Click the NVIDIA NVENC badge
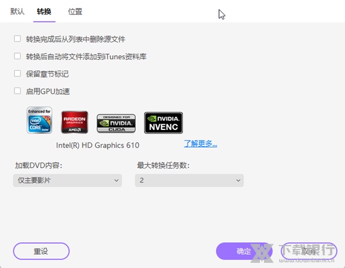Viewport: 345px width, 268px height. click(163, 122)
